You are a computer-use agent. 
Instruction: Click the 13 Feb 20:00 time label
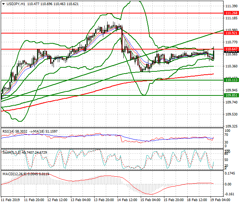[104, 200]
